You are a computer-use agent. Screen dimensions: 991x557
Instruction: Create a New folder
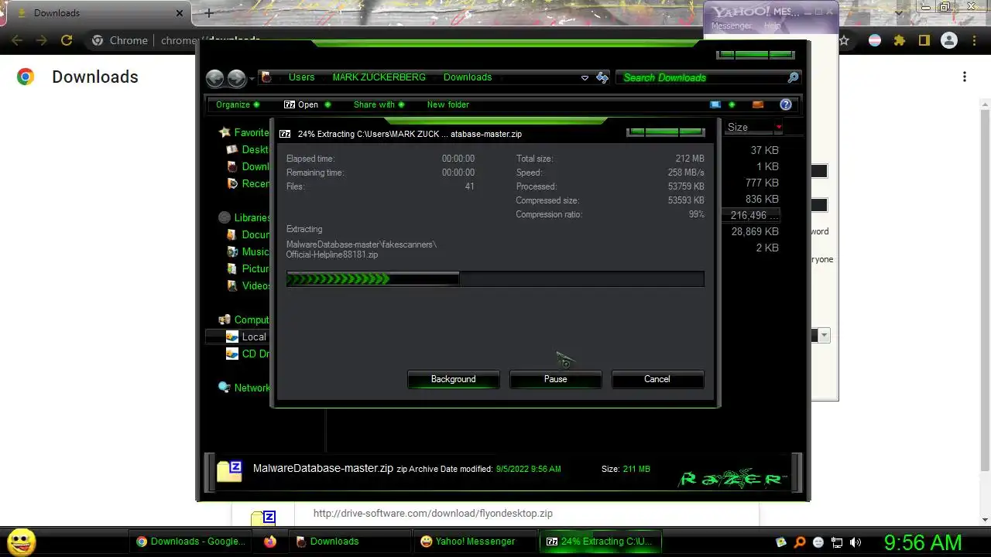pos(448,104)
